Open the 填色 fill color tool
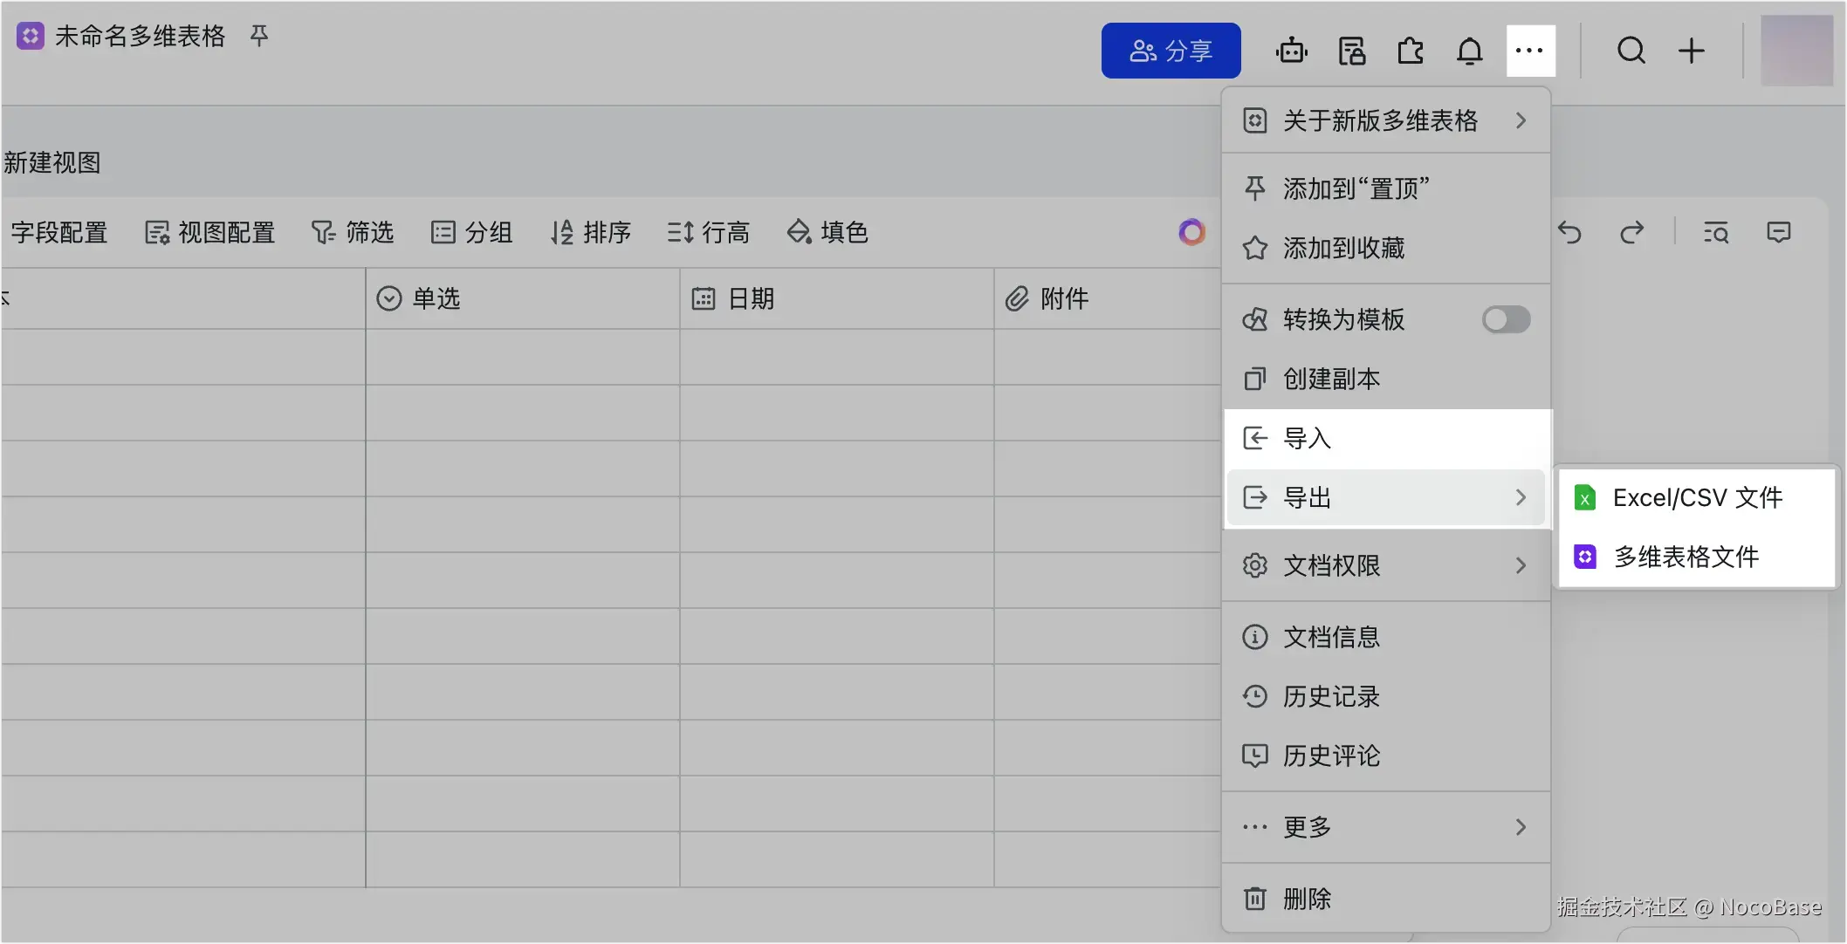This screenshot has width=1847, height=944. (x=827, y=232)
